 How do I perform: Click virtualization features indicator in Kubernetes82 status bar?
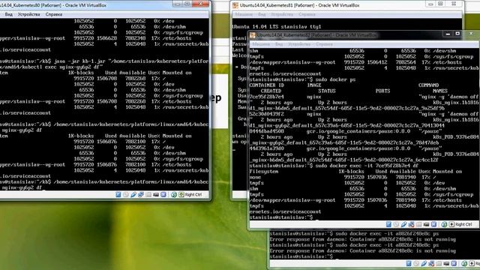tap(433, 224)
